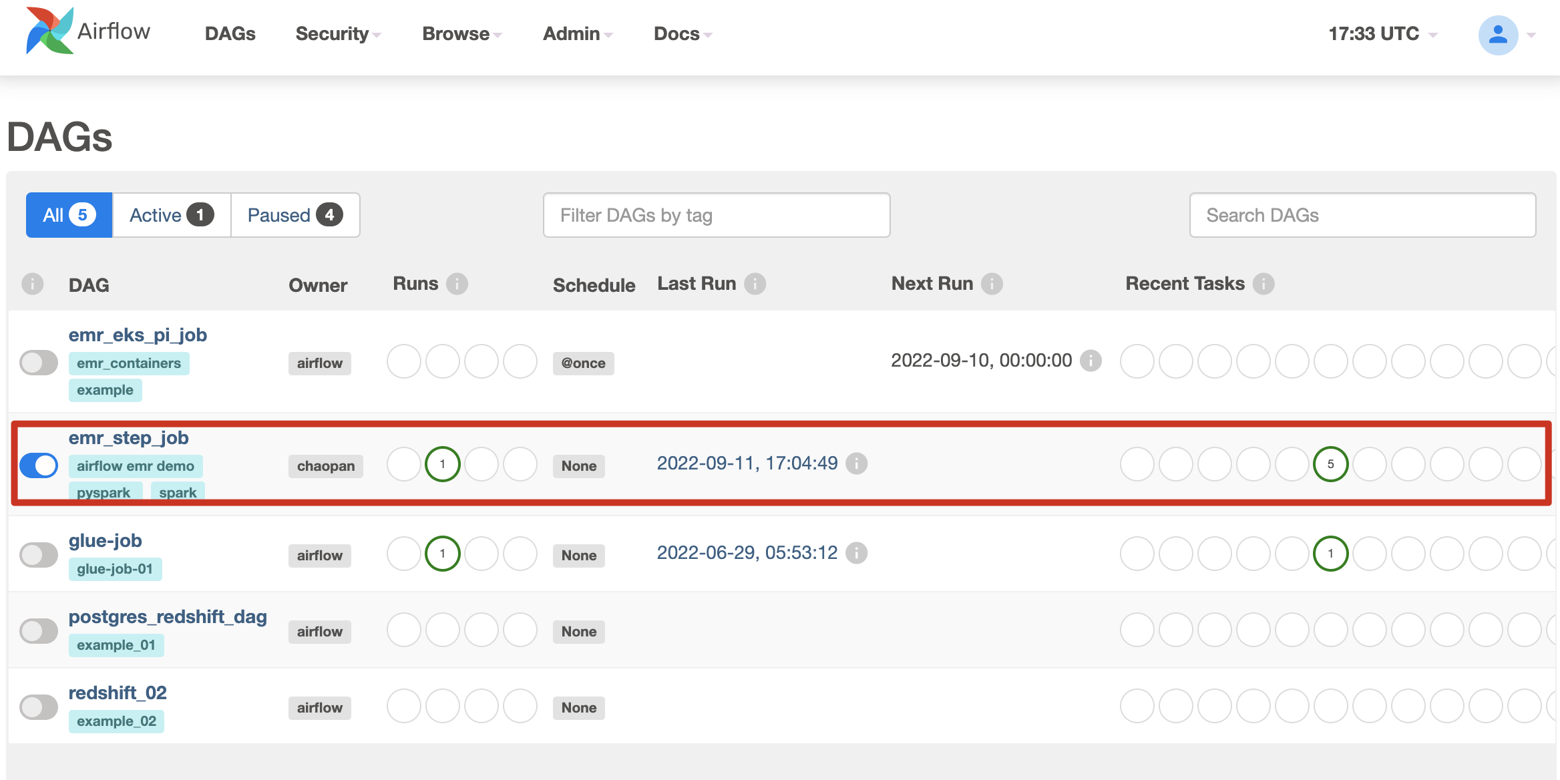The height and width of the screenshot is (780, 1560).
Task: Click info icon next to Runs header
Action: point(457,284)
